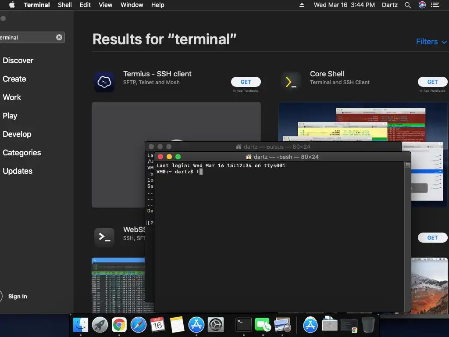Open System Preferences from the Dock
The height and width of the screenshot is (337, 449).
pos(215,325)
